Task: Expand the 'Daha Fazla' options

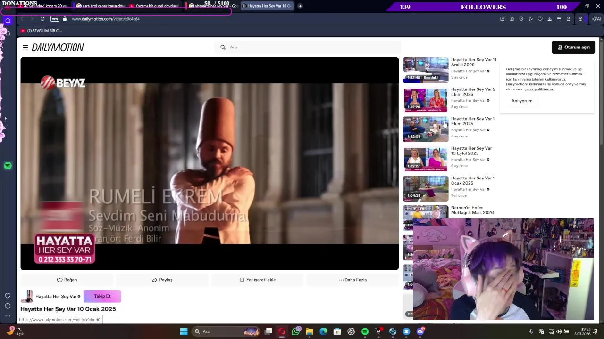Action: 352,280
